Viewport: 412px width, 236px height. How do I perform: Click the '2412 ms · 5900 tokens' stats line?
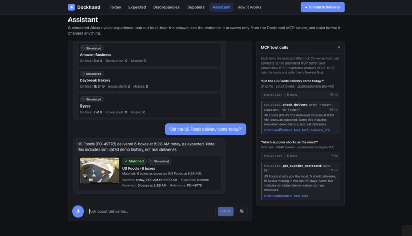point(297,87)
